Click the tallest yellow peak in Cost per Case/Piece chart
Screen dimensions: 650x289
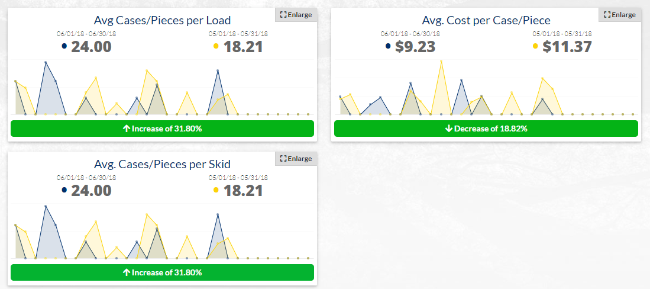pyautogui.click(x=441, y=61)
